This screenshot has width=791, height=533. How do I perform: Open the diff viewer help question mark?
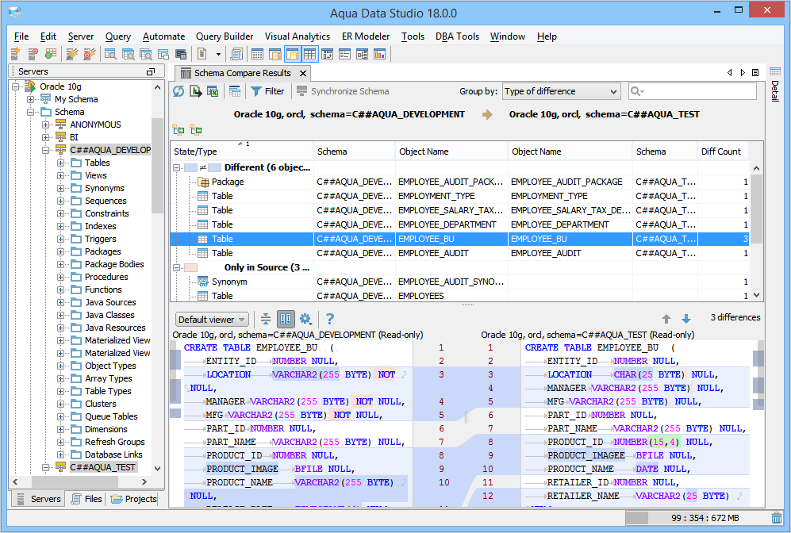329,319
